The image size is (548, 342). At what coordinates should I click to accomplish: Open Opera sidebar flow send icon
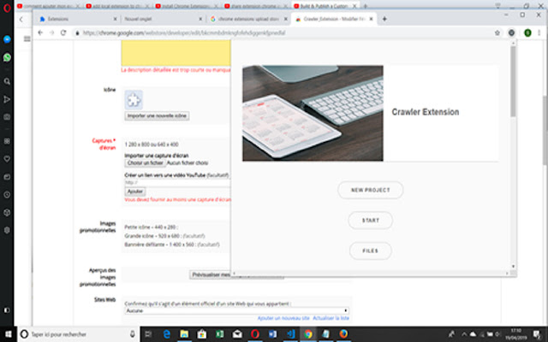7,99
